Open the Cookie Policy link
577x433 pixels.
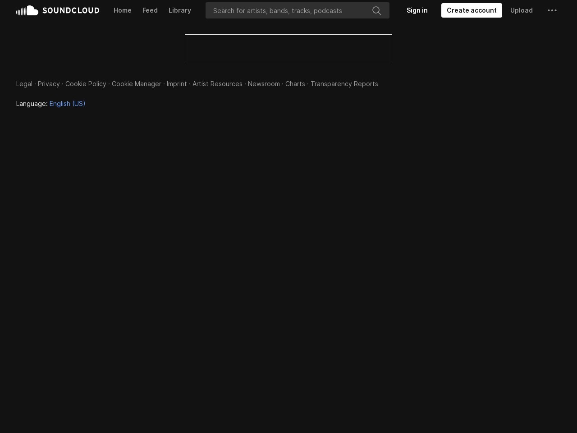pos(86,84)
